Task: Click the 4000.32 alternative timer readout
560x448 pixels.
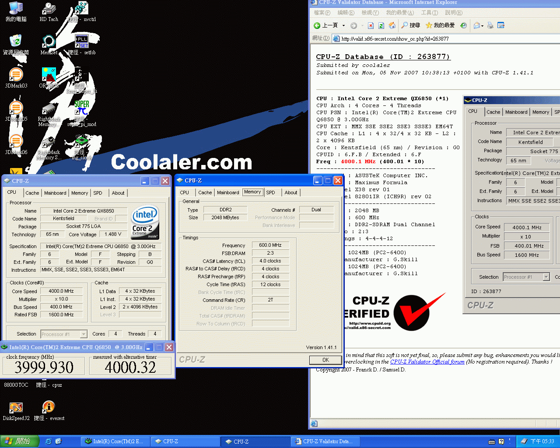Action: tap(130, 367)
